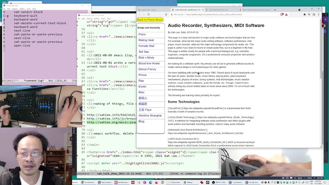
Task: Click the Not secure warning icon
Action: [172, 14]
